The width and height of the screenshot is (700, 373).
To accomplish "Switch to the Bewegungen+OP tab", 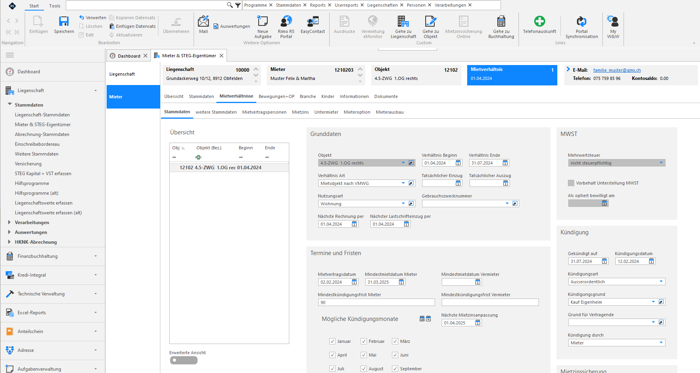I will tap(276, 96).
